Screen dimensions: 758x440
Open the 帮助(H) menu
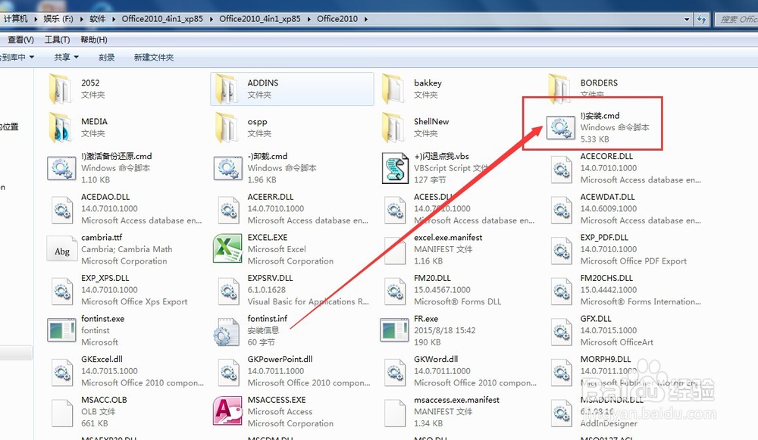tap(94, 39)
